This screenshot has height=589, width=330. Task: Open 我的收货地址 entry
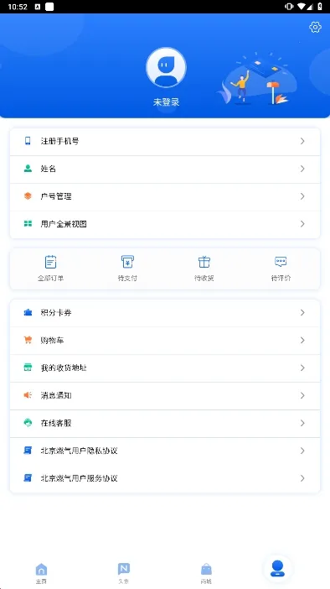coord(165,367)
